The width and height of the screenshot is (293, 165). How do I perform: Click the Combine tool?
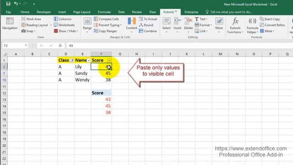tap(148, 31)
